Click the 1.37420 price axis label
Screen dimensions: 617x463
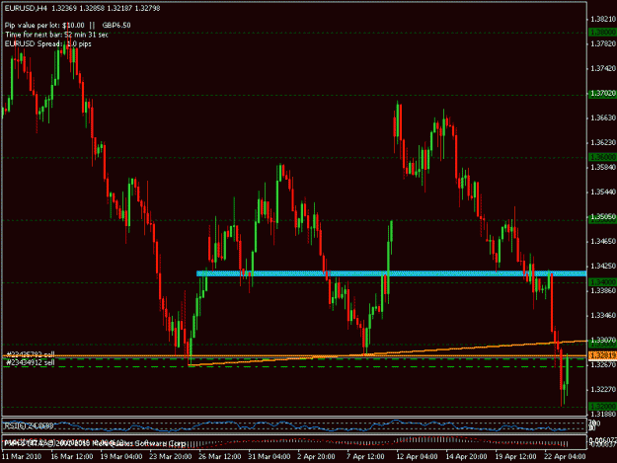(603, 68)
